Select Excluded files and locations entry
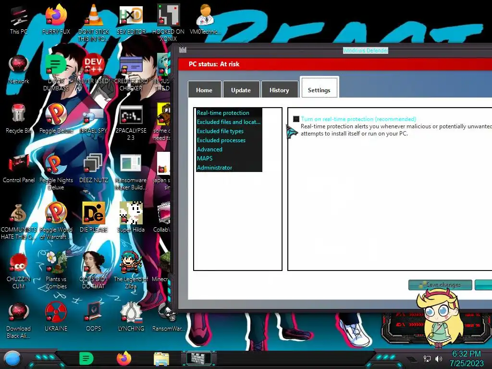Image resolution: width=492 pixels, height=369 pixels. 228,122
